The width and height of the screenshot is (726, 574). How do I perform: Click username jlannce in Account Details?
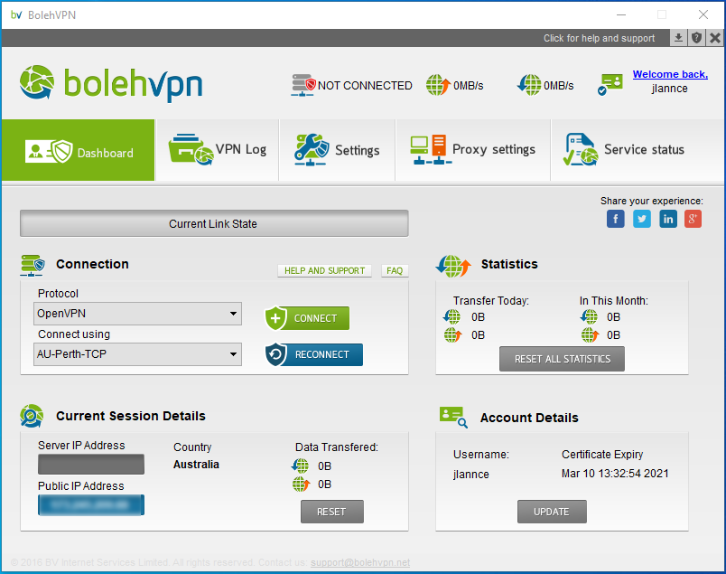pos(470,475)
